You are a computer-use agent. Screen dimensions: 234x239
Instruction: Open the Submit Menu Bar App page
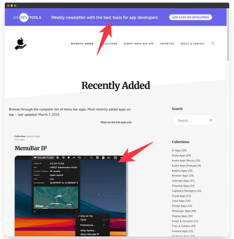pyautogui.click(x=139, y=43)
